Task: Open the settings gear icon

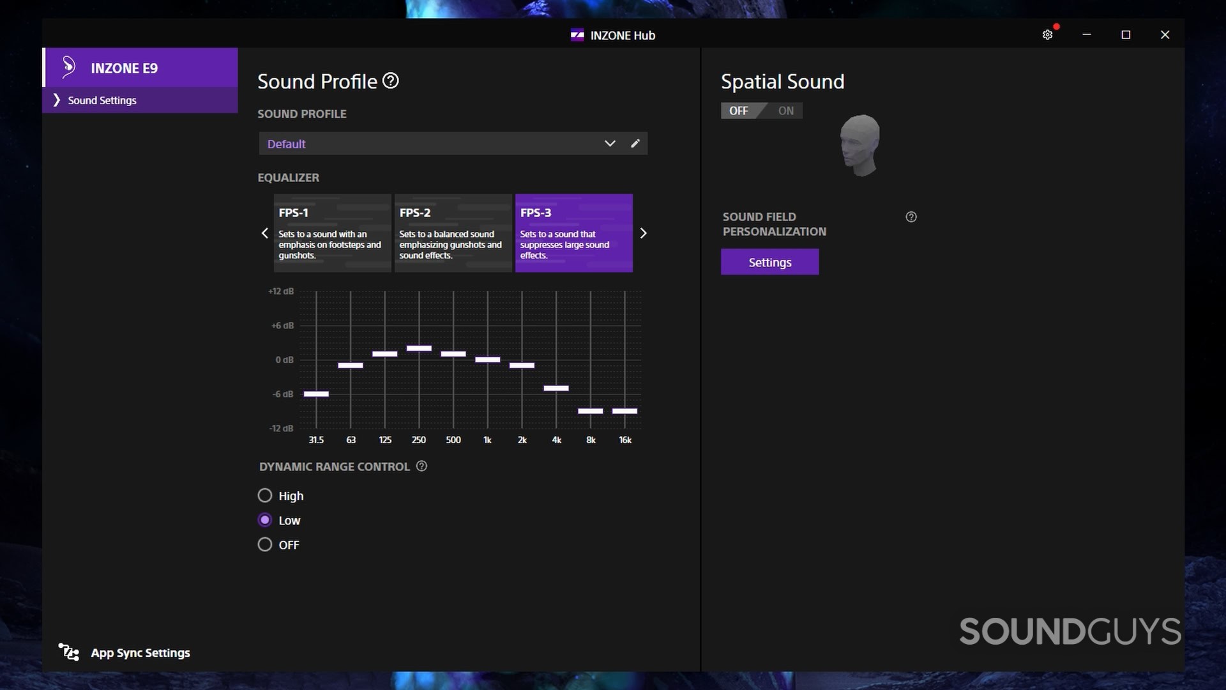Action: (x=1047, y=35)
